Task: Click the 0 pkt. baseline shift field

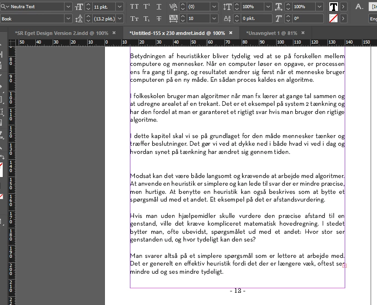Action: point(256,19)
